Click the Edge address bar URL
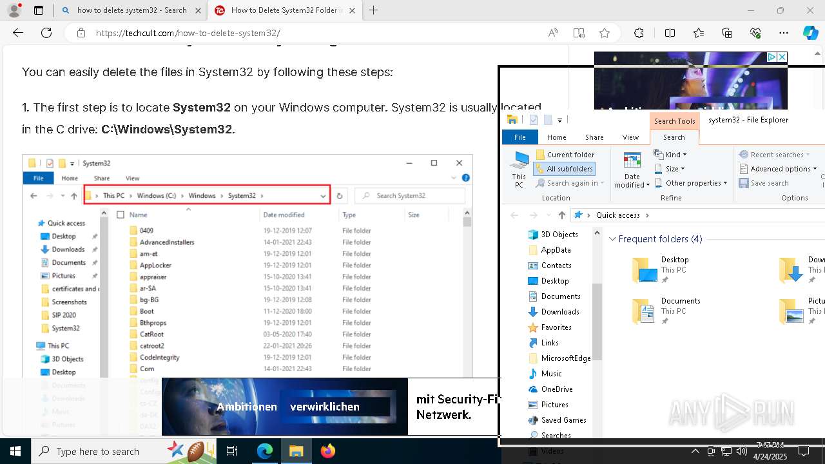The image size is (825, 464). point(188,33)
